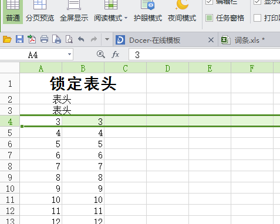280x224 pixels.
Task: Toggle the Print (打印) checkbox
Action: (257, 18)
